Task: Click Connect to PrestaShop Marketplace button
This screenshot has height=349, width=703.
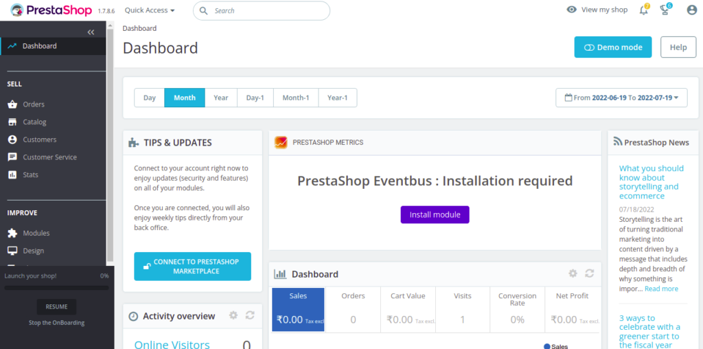Action: click(x=192, y=267)
